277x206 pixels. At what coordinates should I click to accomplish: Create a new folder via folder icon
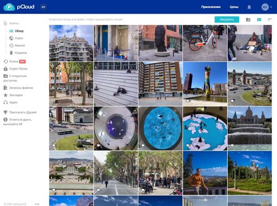(x=248, y=19)
